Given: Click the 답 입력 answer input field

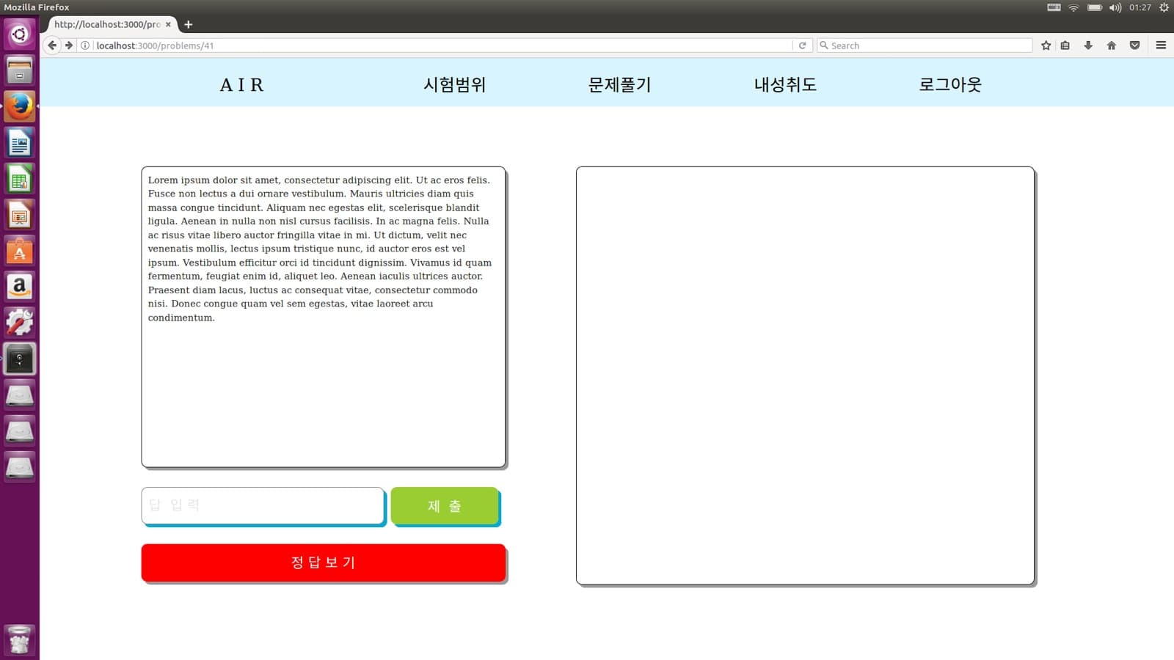Looking at the screenshot, I should (263, 506).
